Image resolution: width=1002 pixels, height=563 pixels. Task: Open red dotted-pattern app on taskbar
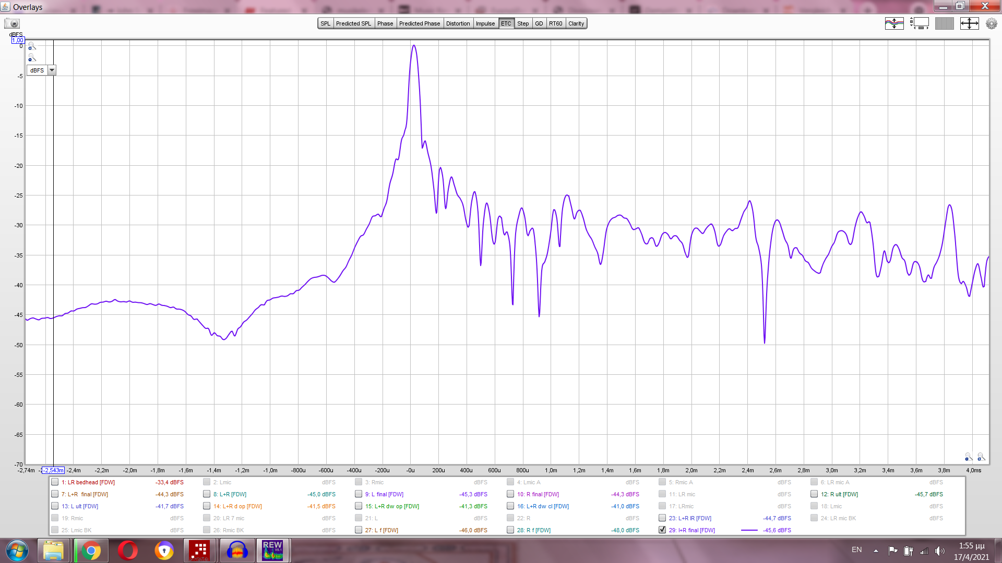pyautogui.click(x=199, y=550)
